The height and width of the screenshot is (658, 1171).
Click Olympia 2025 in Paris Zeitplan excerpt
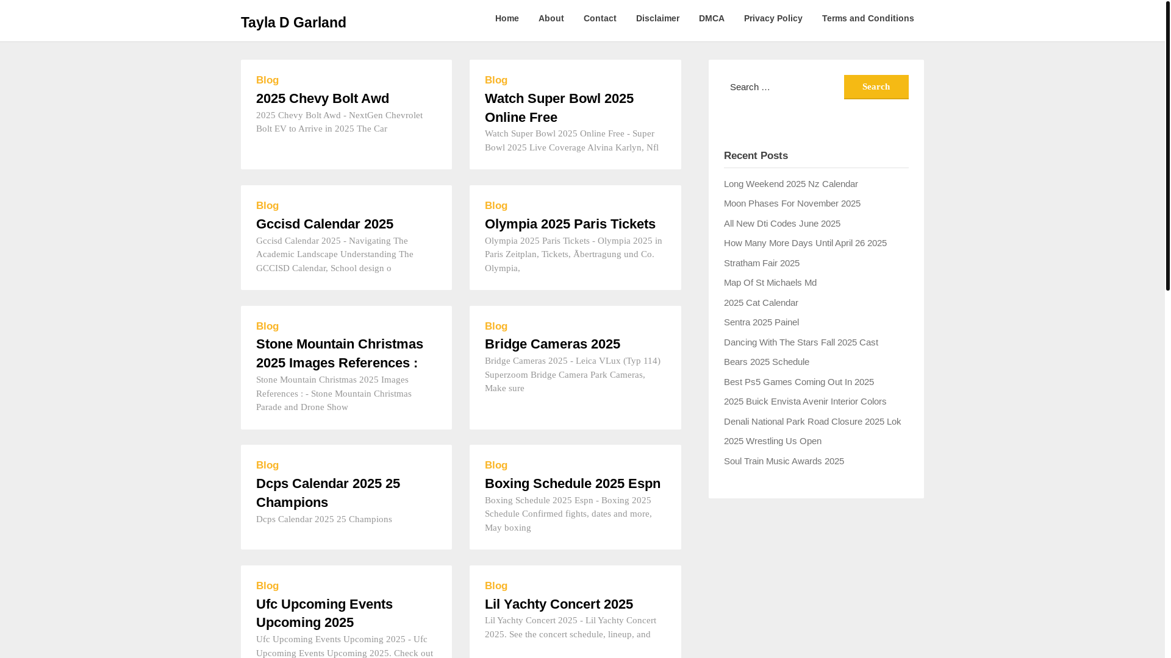click(x=573, y=255)
